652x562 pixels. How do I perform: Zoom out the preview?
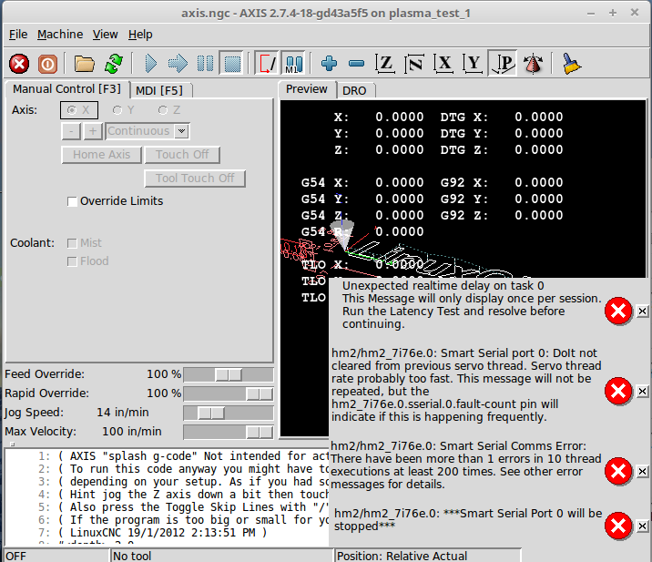point(356,64)
